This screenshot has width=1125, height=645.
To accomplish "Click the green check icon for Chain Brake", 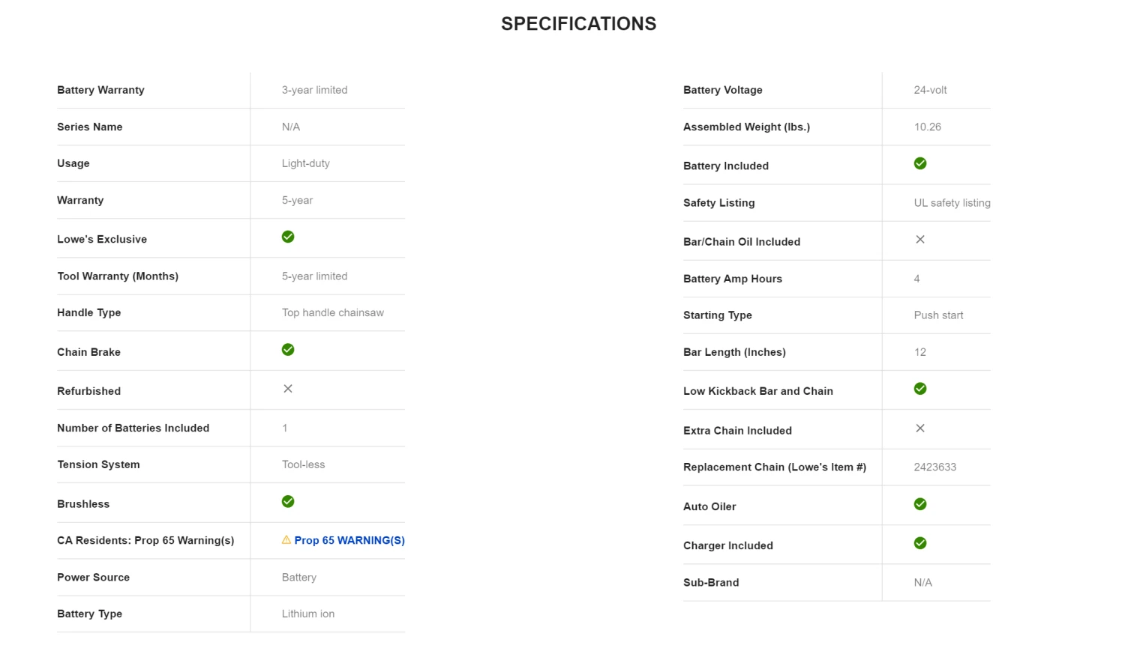I will point(288,350).
